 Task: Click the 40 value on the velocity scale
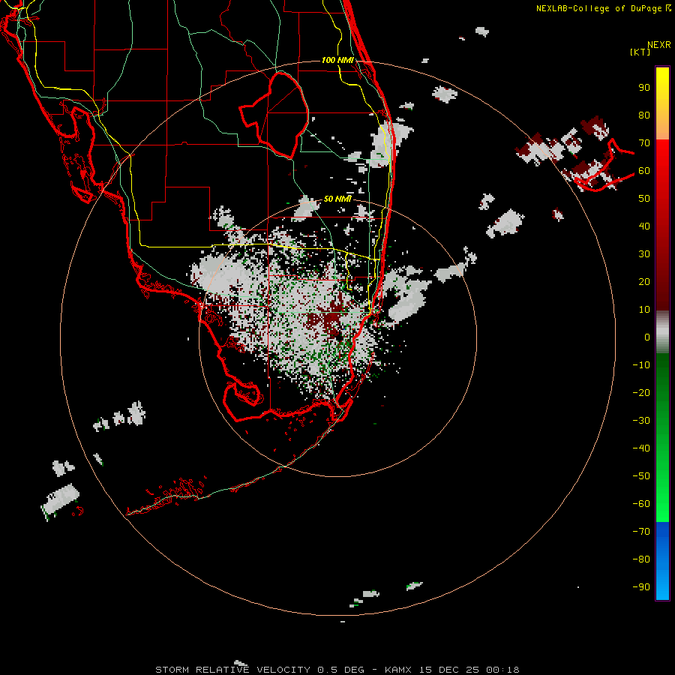pyautogui.click(x=644, y=226)
